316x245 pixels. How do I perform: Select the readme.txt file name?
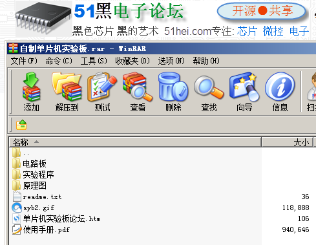point(42,197)
